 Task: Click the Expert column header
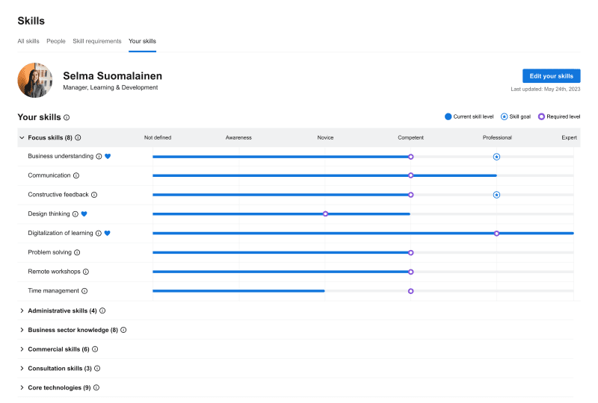coord(569,137)
